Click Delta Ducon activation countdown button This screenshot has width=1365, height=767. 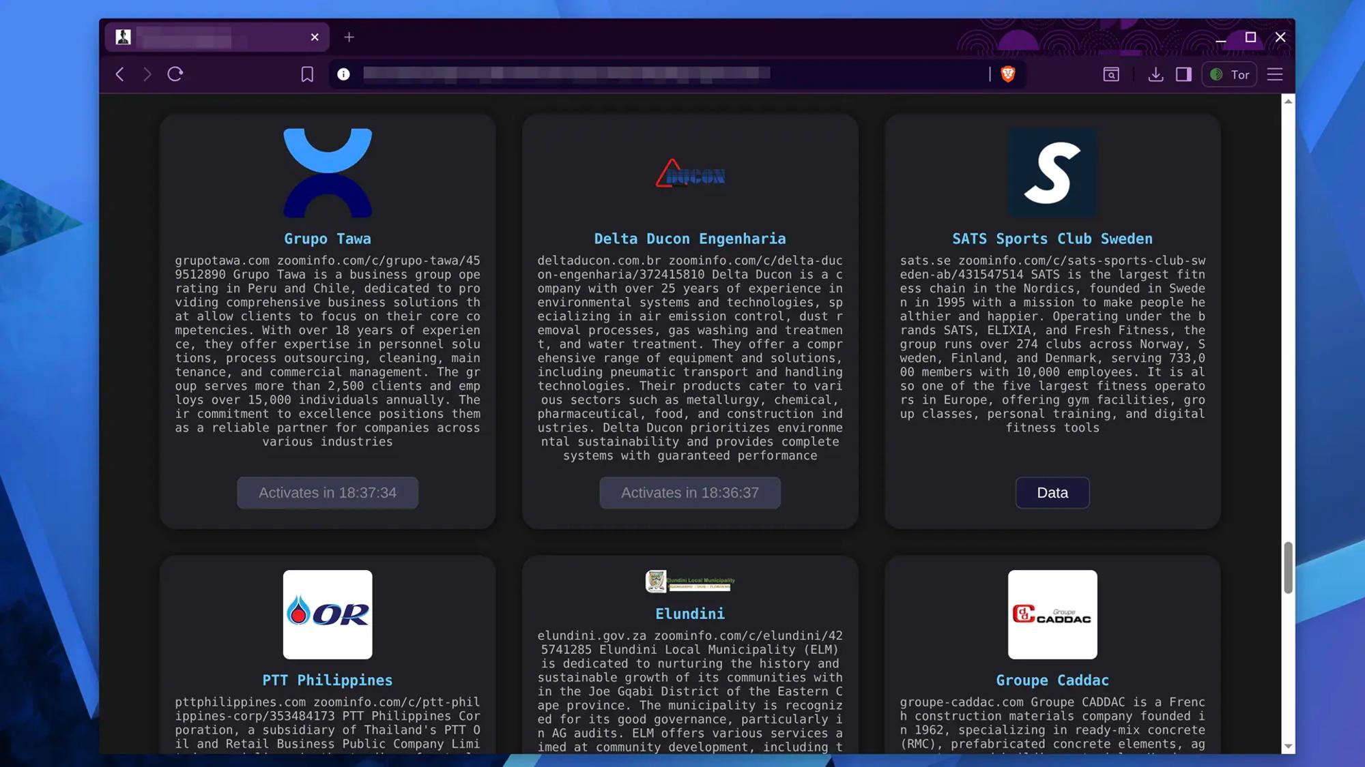pyautogui.click(x=689, y=493)
